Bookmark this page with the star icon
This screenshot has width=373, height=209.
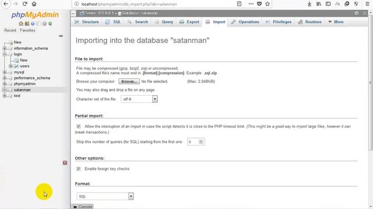pos(268,4)
